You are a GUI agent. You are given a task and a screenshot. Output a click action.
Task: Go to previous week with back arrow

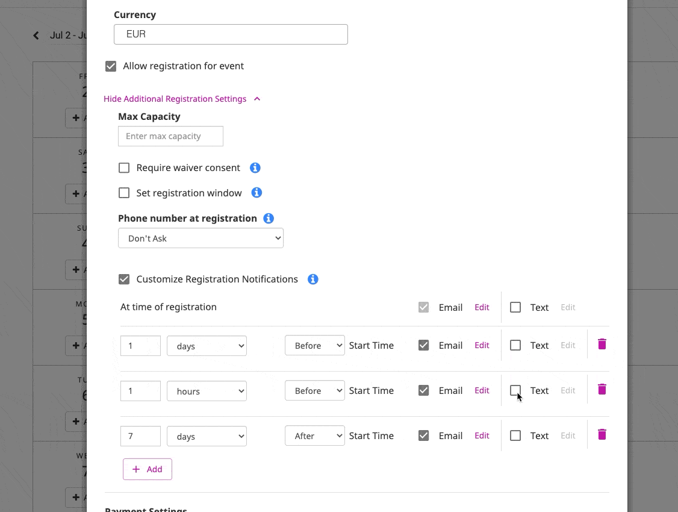(x=36, y=36)
